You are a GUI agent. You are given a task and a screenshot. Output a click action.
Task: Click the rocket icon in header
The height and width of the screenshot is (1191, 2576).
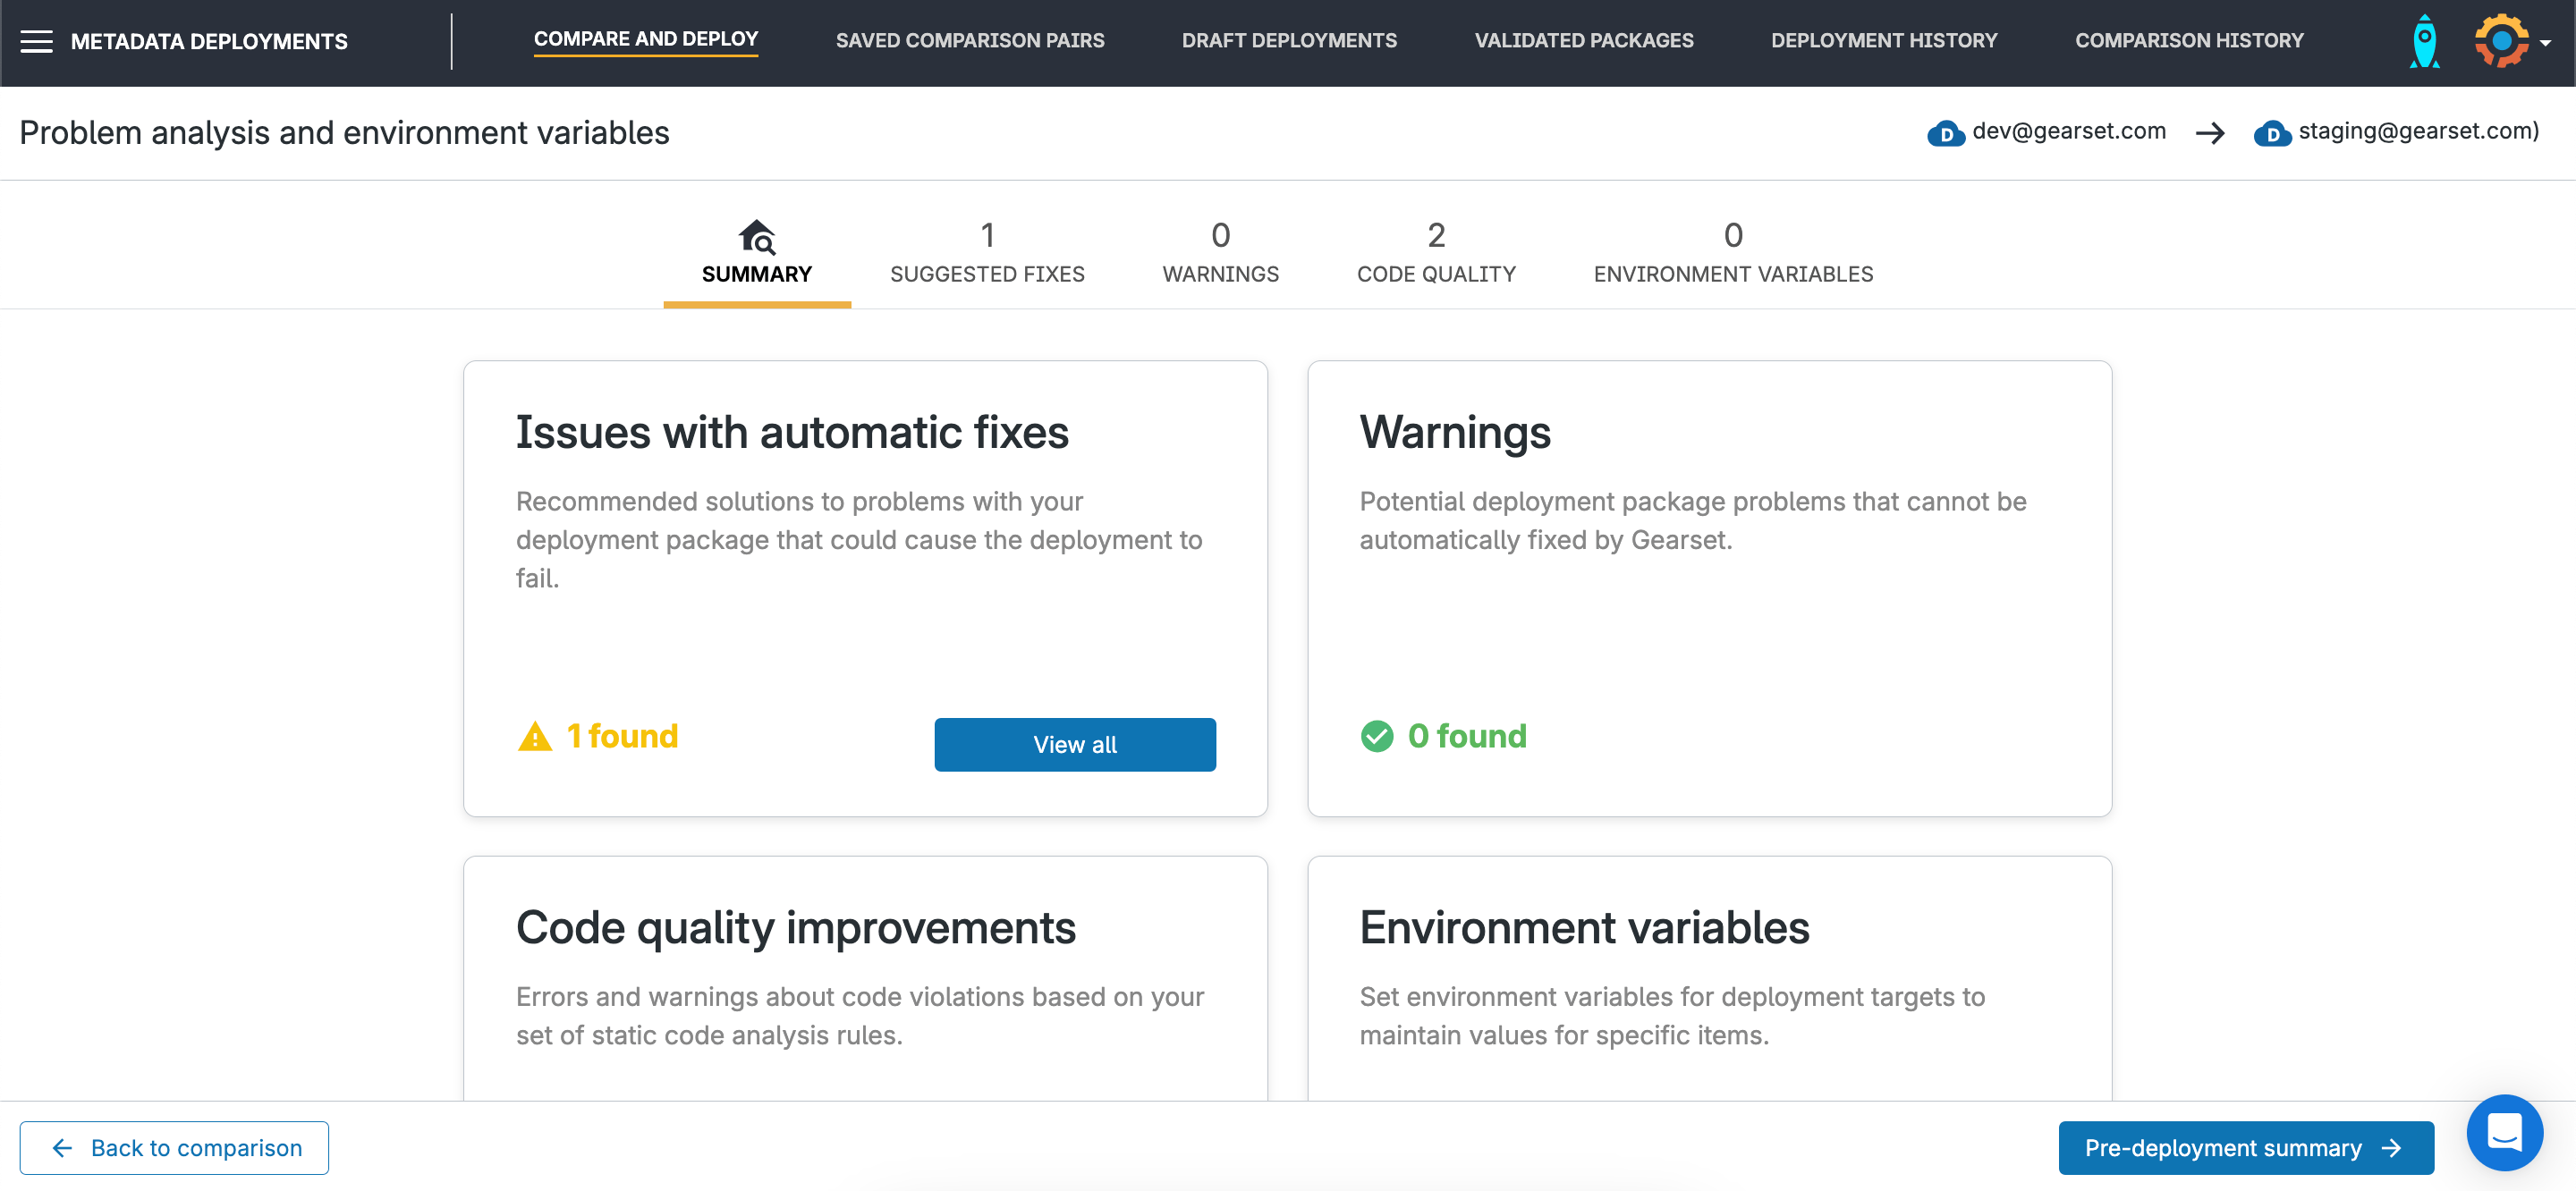[2424, 41]
